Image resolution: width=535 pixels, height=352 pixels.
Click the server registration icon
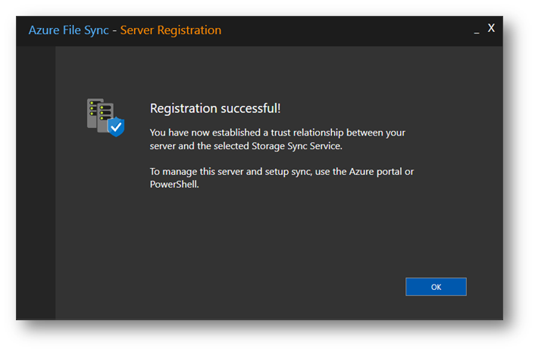[x=105, y=117]
